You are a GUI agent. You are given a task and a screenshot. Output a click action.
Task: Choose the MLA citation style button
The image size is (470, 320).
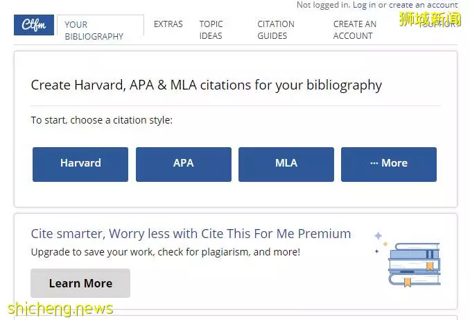click(x=286, y=165)
